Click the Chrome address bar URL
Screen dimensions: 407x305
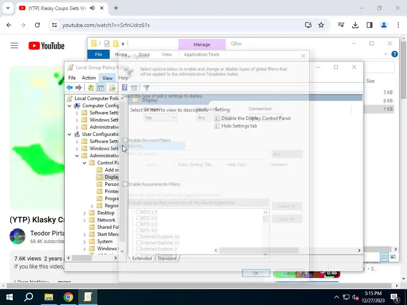coord(106,25)
